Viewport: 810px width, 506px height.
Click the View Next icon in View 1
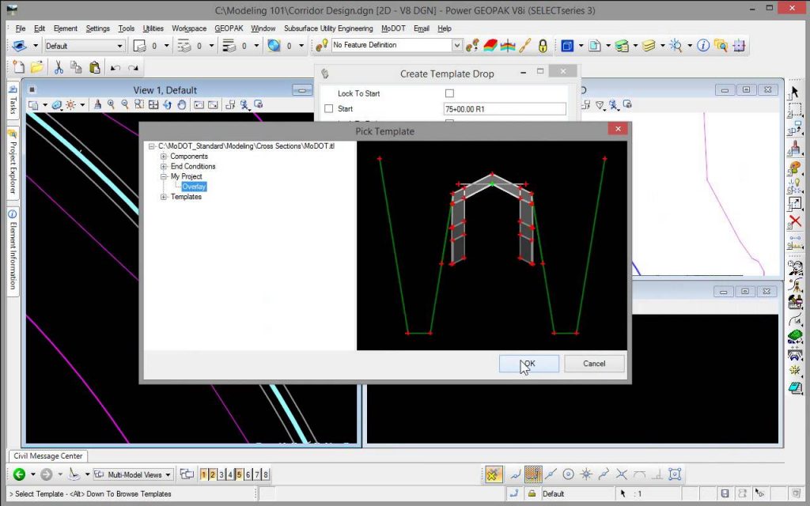click(213, 105)
